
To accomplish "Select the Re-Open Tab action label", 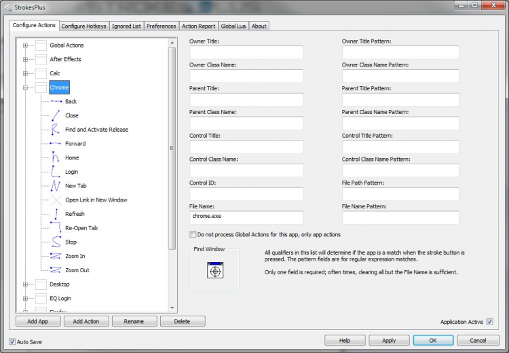I will pos(81,228).
